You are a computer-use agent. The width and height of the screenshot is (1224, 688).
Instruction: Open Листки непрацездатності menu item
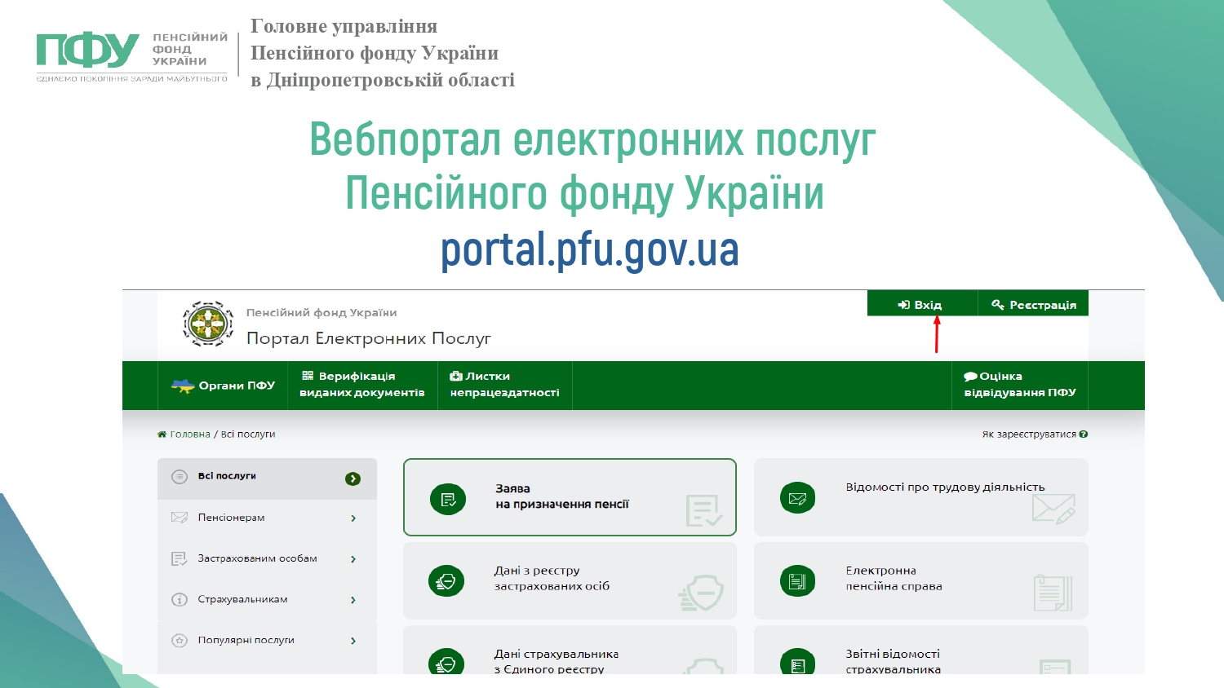coord(504,385)
